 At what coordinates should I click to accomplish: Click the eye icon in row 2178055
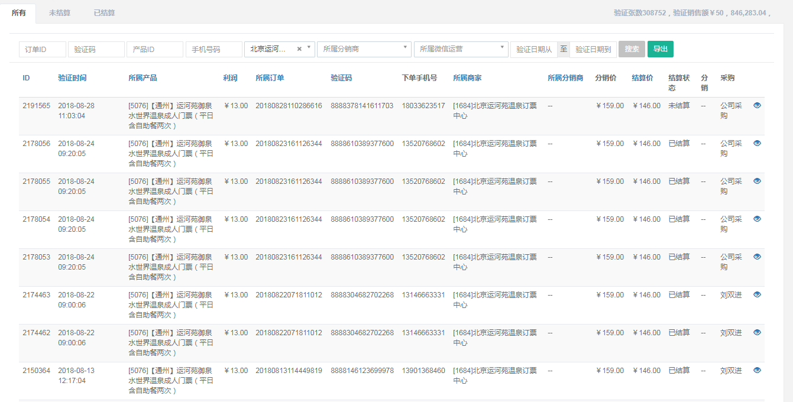[757, 181]
